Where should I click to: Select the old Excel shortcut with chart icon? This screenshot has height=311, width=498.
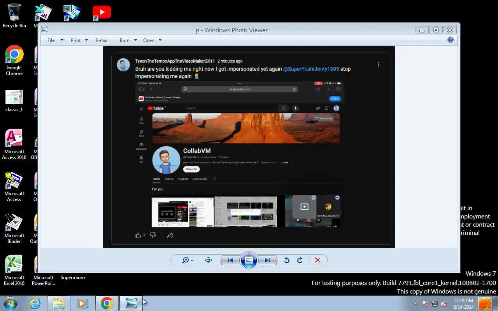pos(42,12)
